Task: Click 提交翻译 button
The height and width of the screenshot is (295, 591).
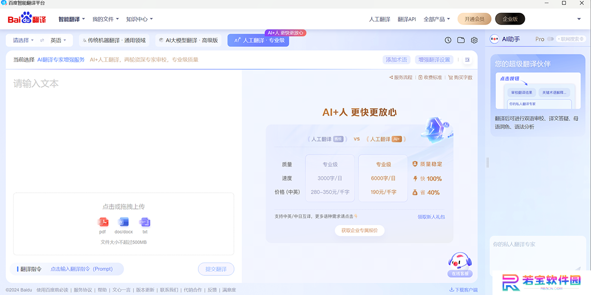Action: click(216, 269)
